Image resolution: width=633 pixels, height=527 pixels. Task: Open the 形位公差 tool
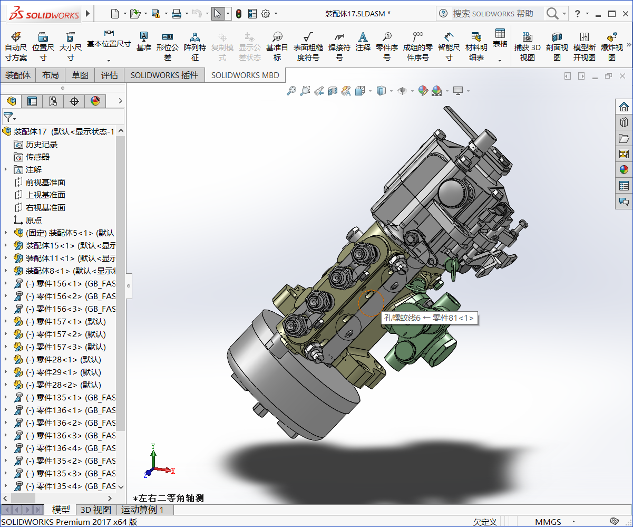pyautogui.click(x=168, y=46)
